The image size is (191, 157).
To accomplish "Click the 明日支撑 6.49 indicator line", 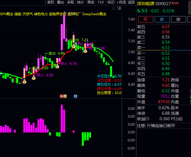I will pyautogui.click(x=109, y=89).
